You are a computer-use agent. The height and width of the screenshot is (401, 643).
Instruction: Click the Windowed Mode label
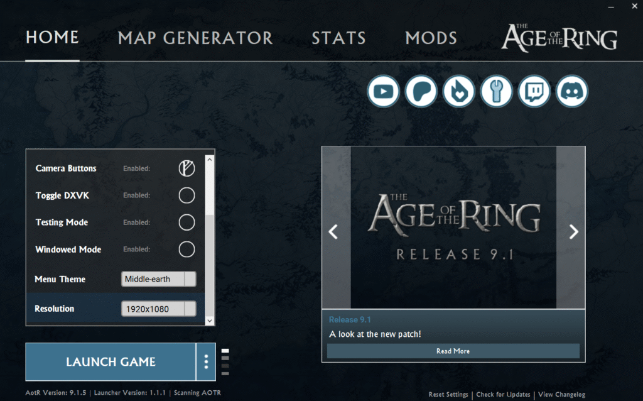tap(68, 249)
